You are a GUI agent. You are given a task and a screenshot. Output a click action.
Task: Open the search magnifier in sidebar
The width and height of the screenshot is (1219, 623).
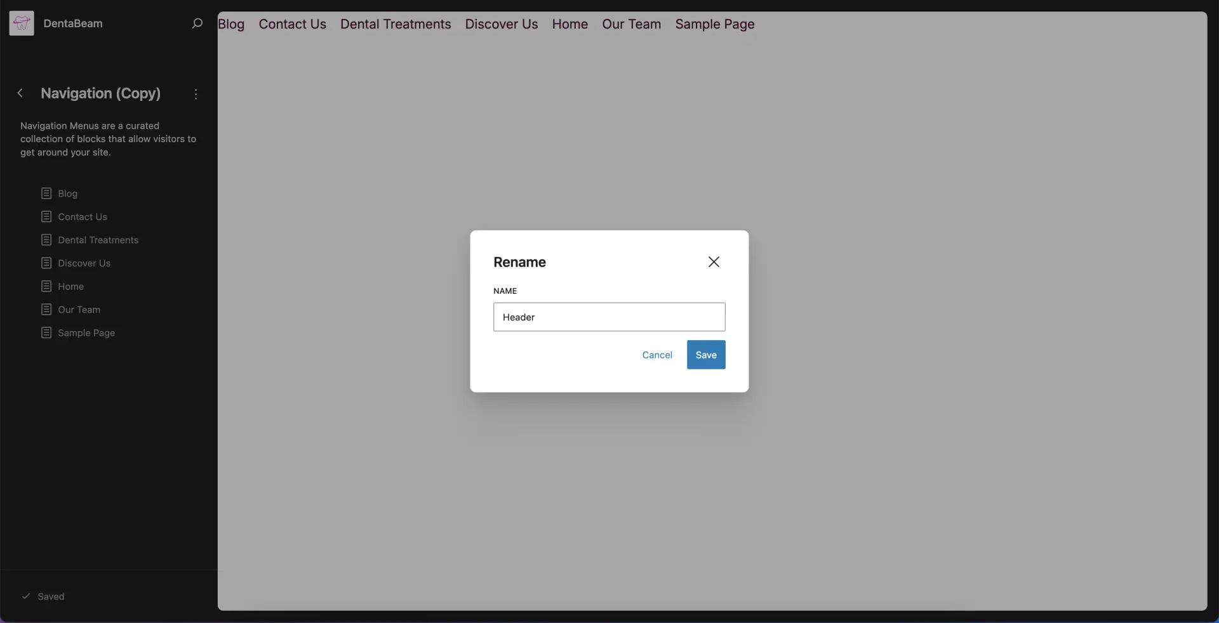197,23
